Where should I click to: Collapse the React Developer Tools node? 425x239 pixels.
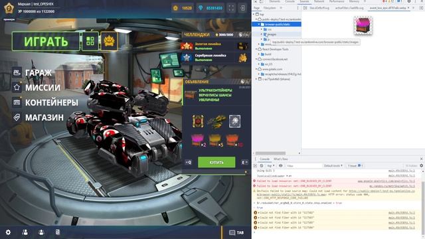[256, 49]
